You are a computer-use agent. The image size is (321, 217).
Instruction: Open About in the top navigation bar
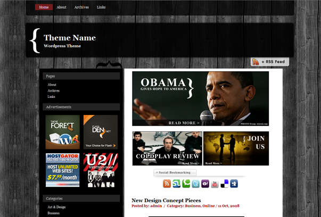click(62, 7)
